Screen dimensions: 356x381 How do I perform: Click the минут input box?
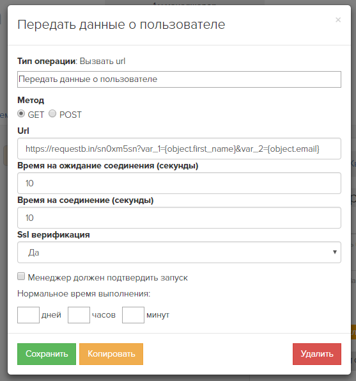[133, 315]
